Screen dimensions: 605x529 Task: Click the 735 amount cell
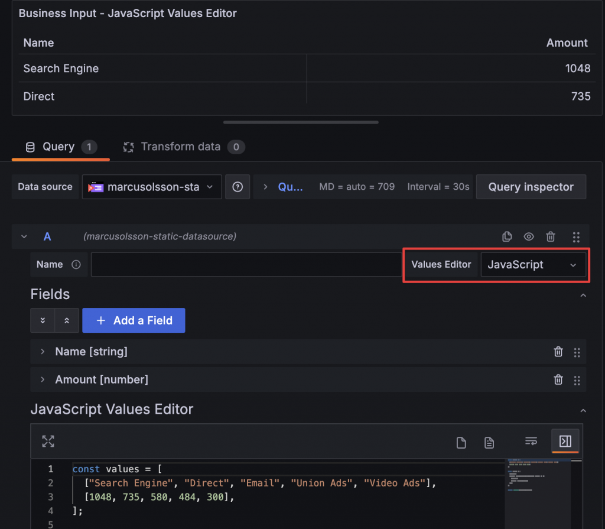(x=451, y=96)
